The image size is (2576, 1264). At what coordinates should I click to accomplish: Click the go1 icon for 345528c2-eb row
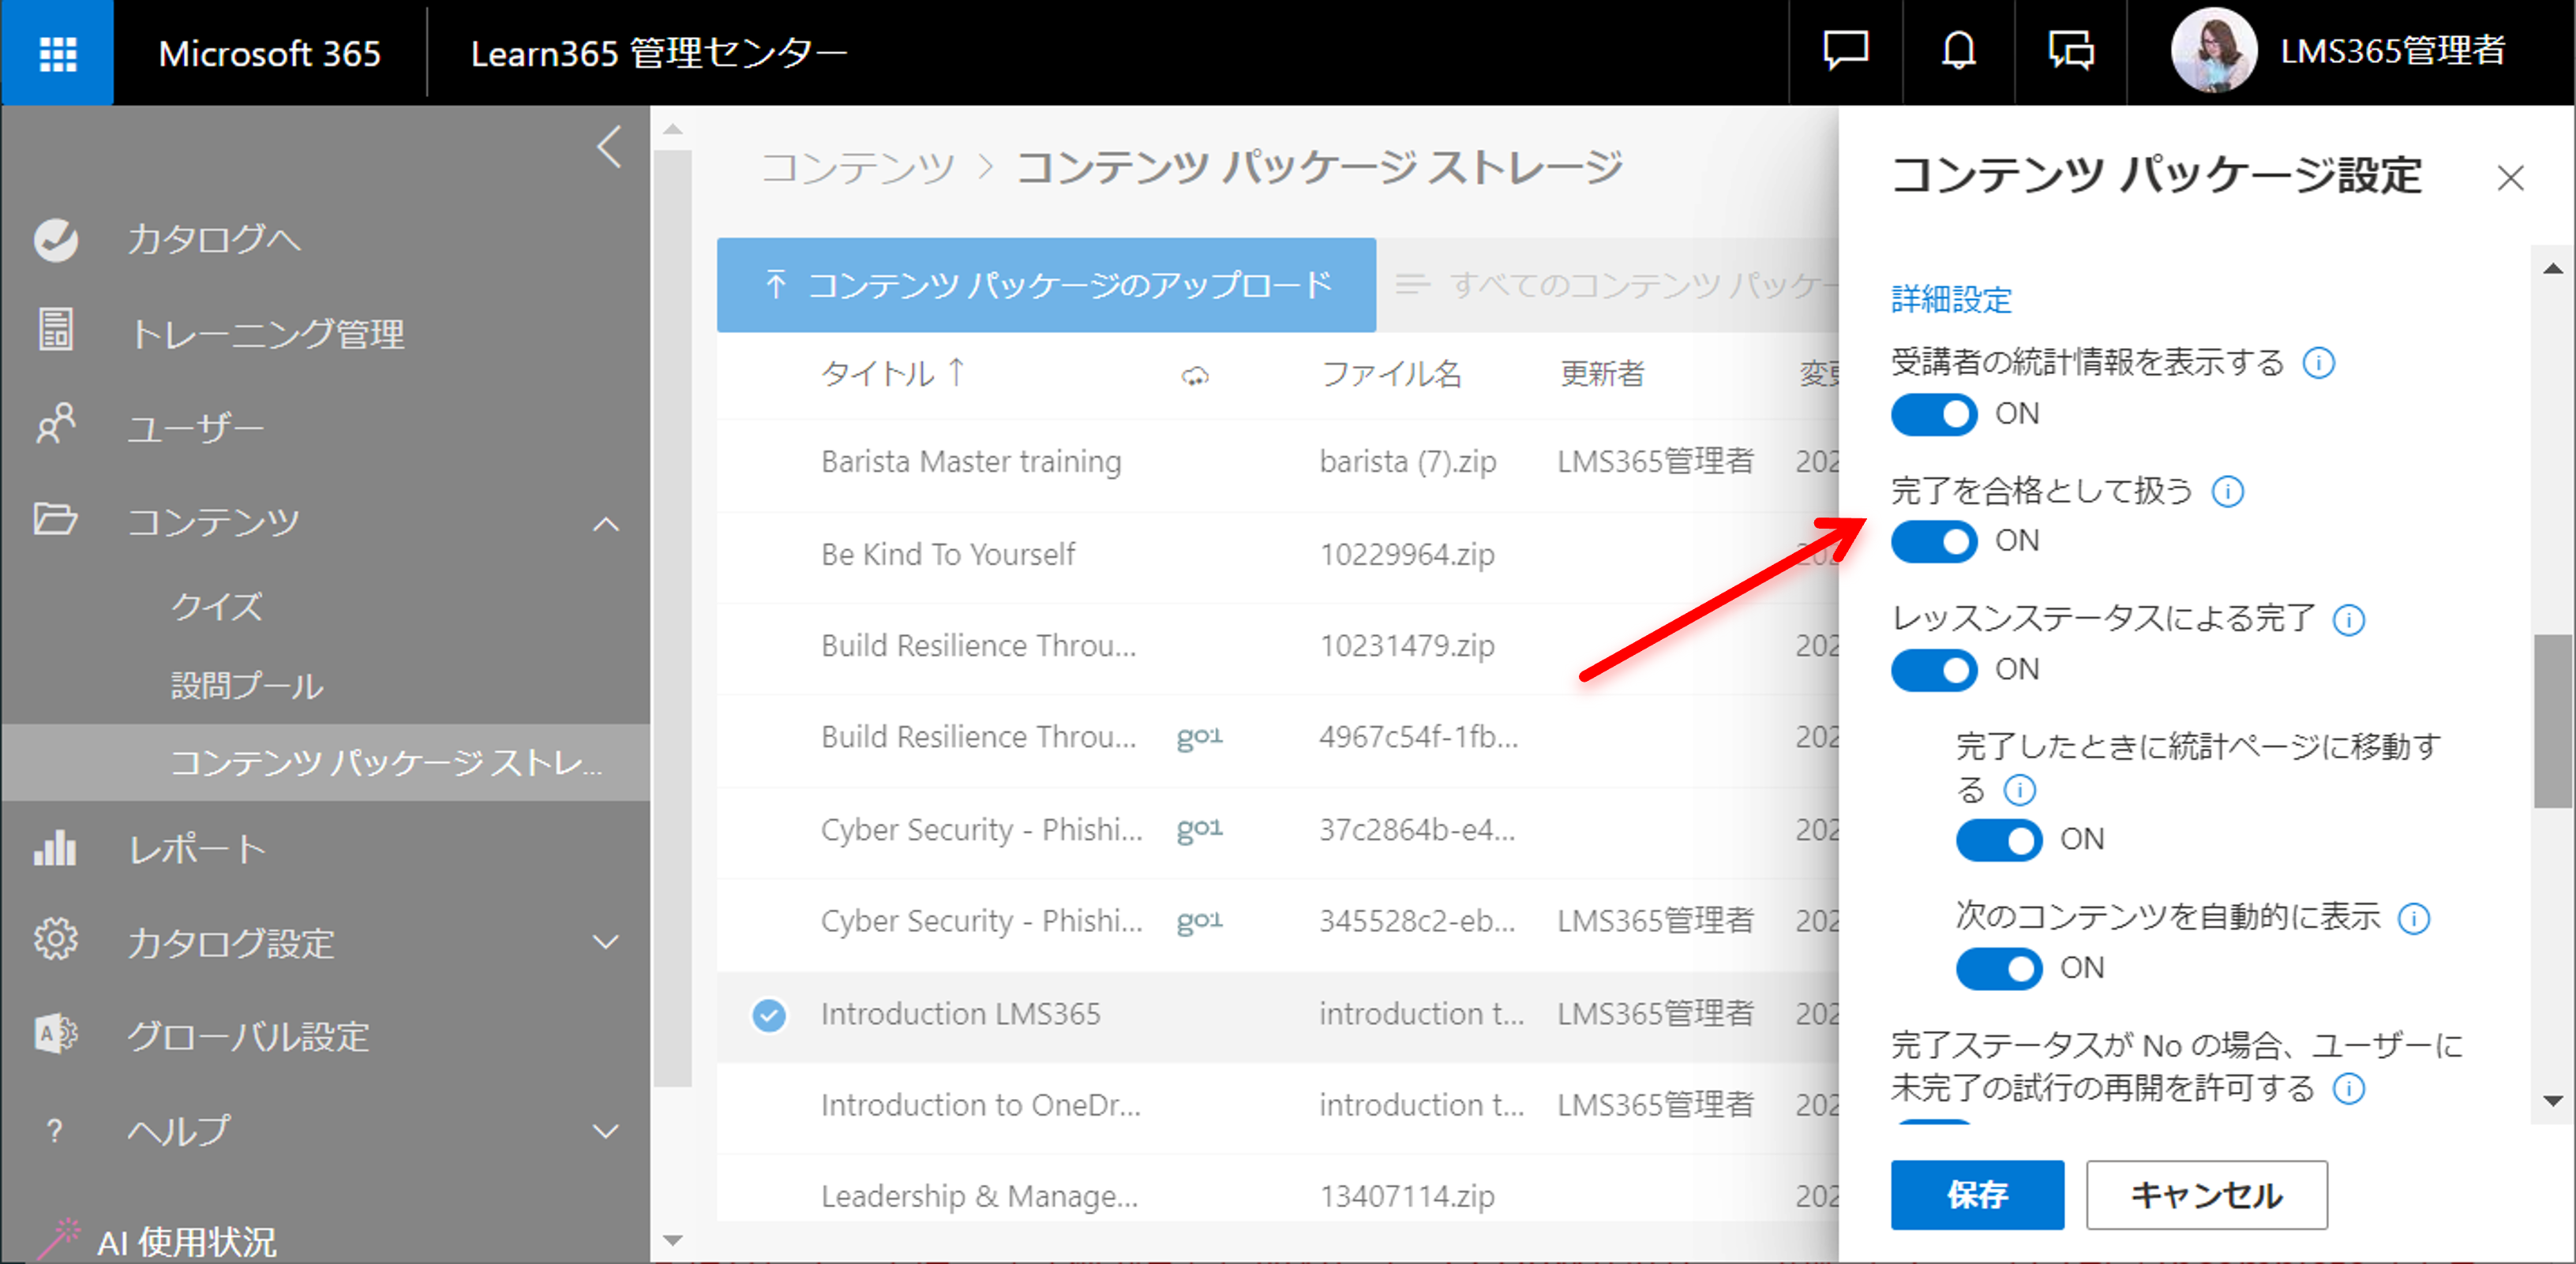pos(1200,922)
